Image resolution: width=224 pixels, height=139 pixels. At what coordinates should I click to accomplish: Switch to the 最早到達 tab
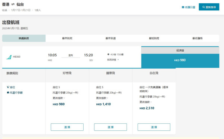tap(111, 38)
